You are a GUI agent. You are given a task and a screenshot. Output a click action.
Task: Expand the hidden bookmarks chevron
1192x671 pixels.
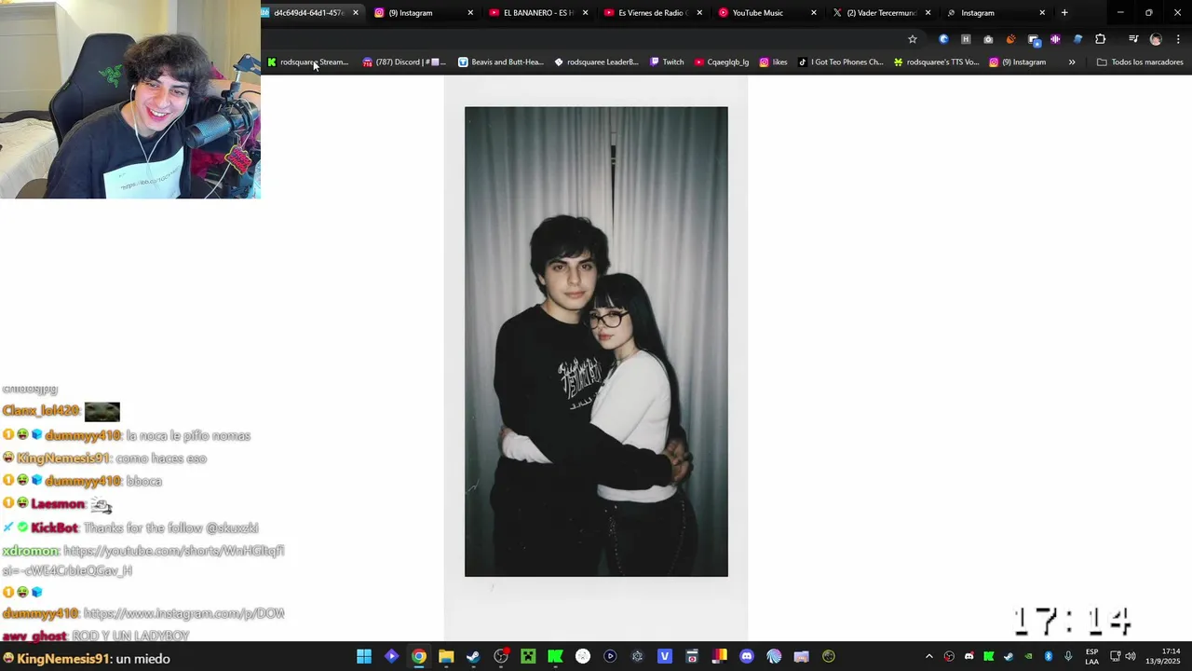click(x=1072, y=62)
